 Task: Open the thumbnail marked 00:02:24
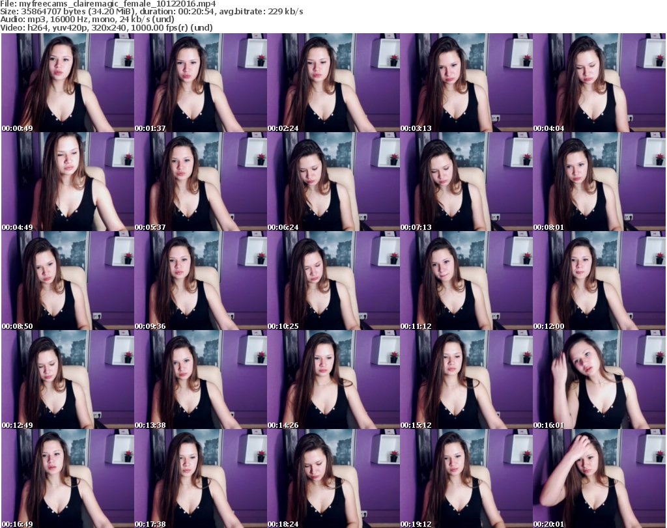[333, 83]
